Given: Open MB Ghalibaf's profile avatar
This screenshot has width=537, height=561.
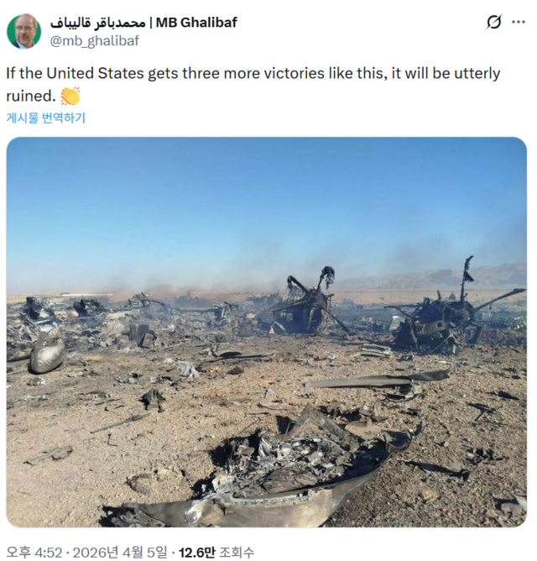Looking at the screenshot, I should coord(24,31).
